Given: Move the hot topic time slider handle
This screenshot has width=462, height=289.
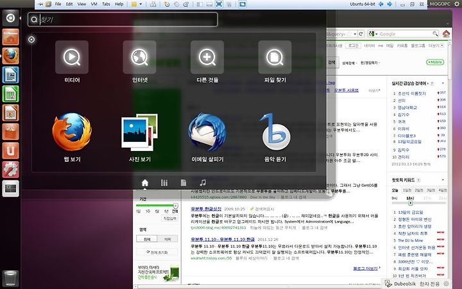Looking at the screenshot, I should click(x=410, y=203).
